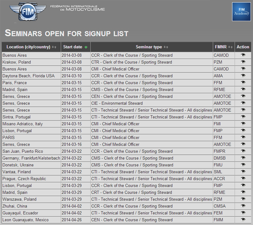Viewport: 253px width, 225px height.
Task: Open eye icon for Donetsk, Ukraine row
Action: 243,165
